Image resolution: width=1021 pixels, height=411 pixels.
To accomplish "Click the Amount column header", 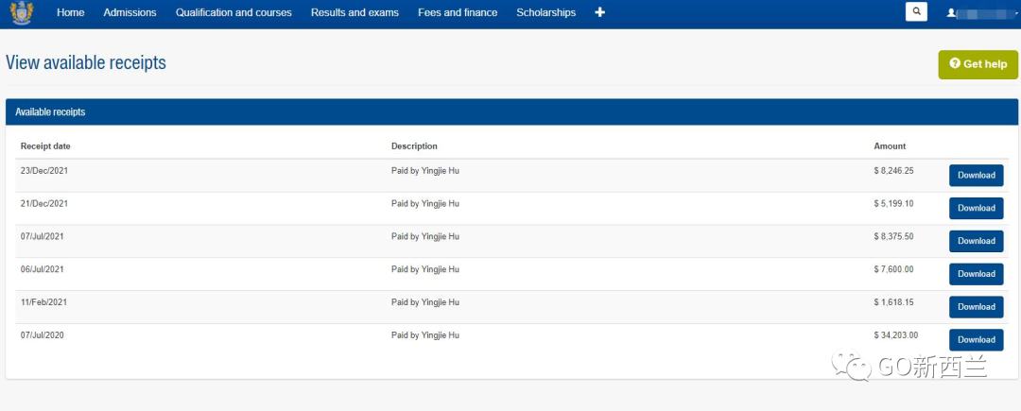I will click(890, 146).
